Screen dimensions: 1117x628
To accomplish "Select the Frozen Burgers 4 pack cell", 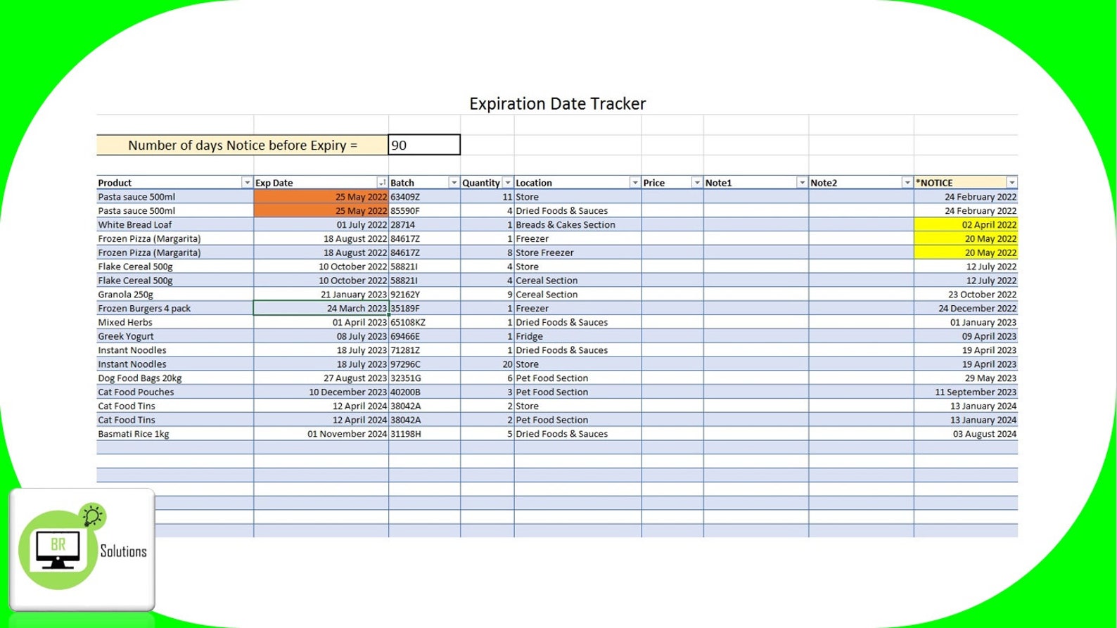I will tap(175, 309).
